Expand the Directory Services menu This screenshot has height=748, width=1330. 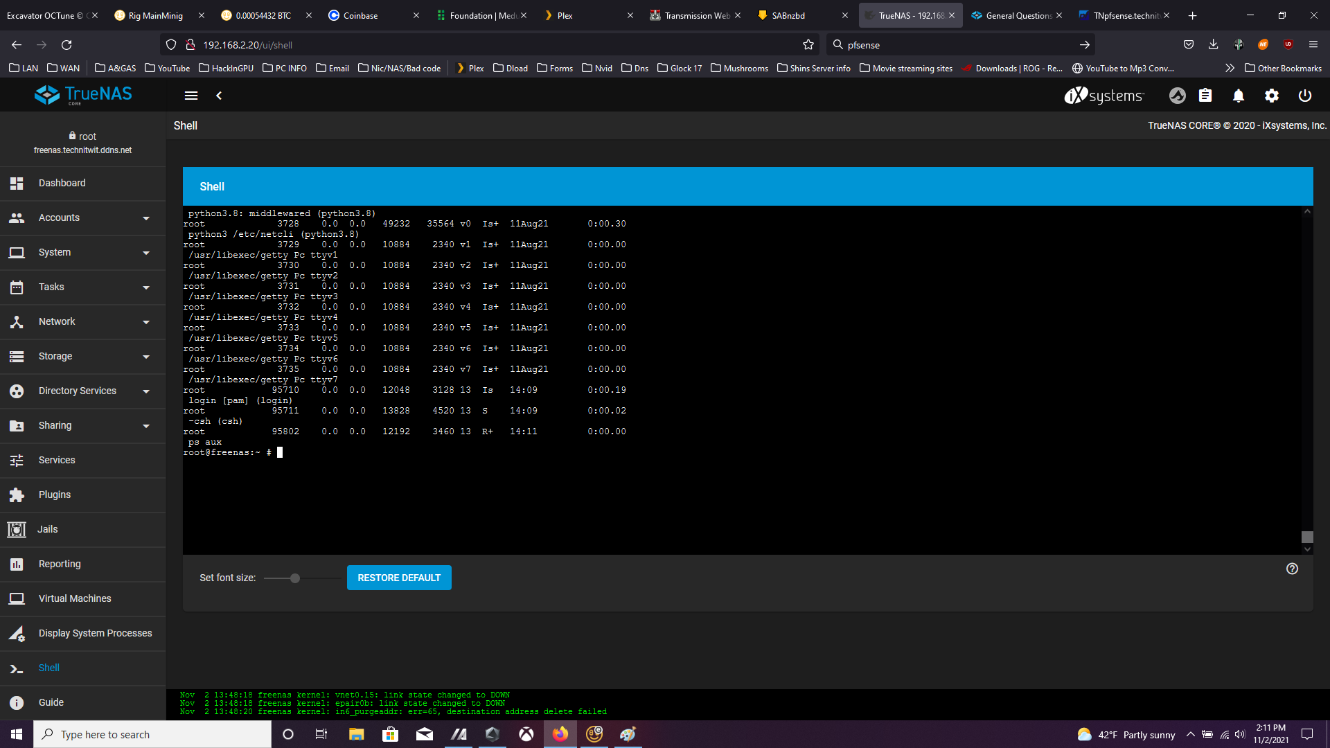(x=83, y=391)
